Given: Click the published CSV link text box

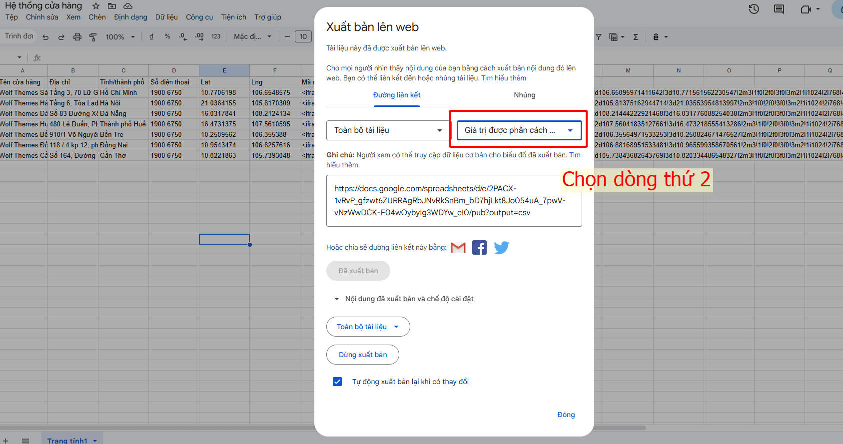Looking at the screenshot, I should [x=454, y=201].
